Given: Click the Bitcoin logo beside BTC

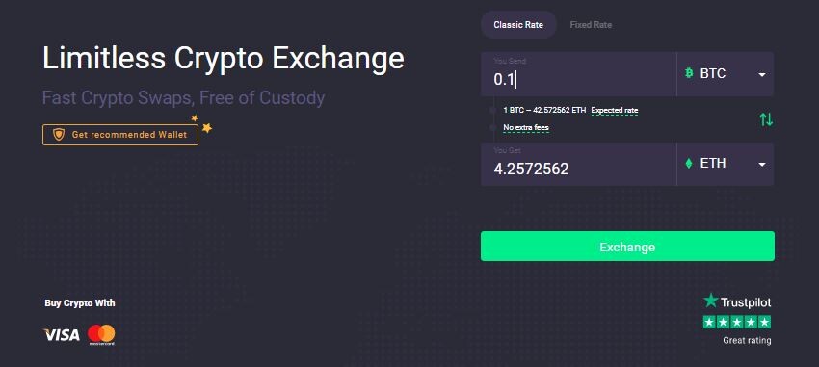Looking at the screenshot, I should (689, 73).
